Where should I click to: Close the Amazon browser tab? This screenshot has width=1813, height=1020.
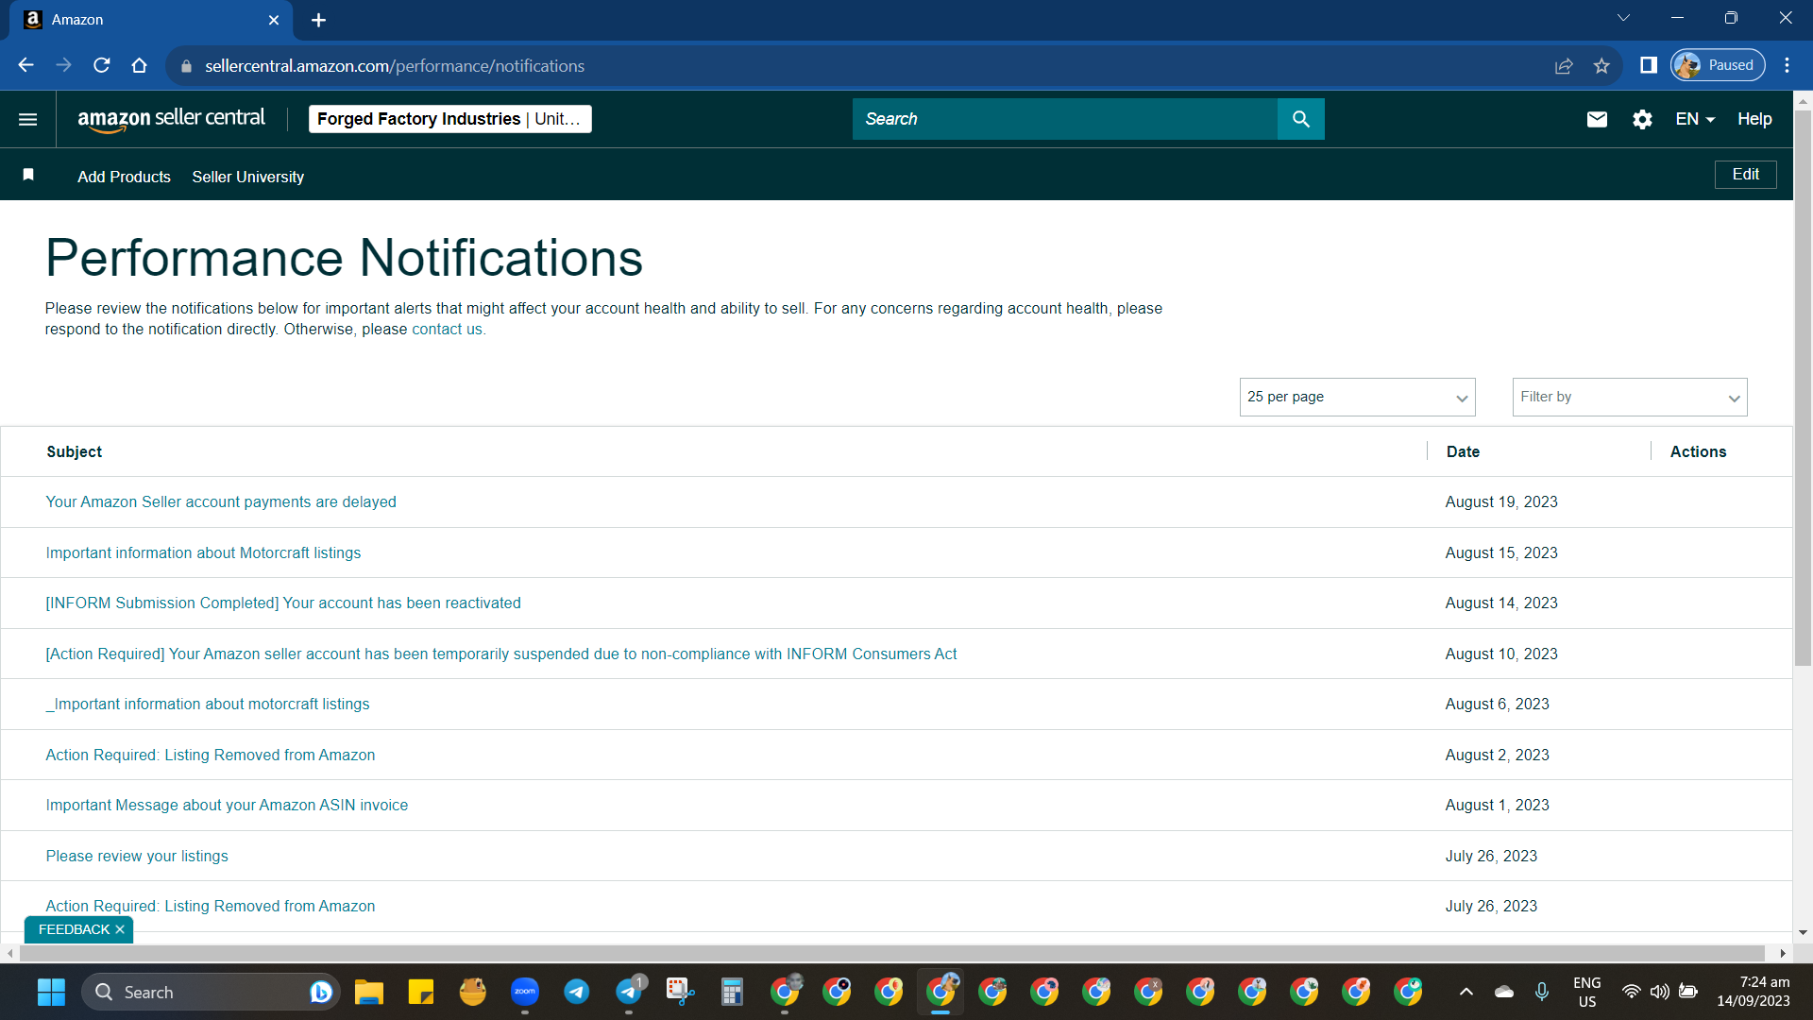click(274, 20)
